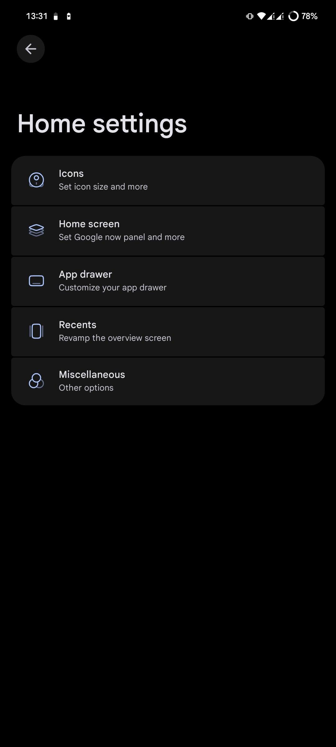Select 'Set icon size and more' subtitle

(x=103, y=187)
